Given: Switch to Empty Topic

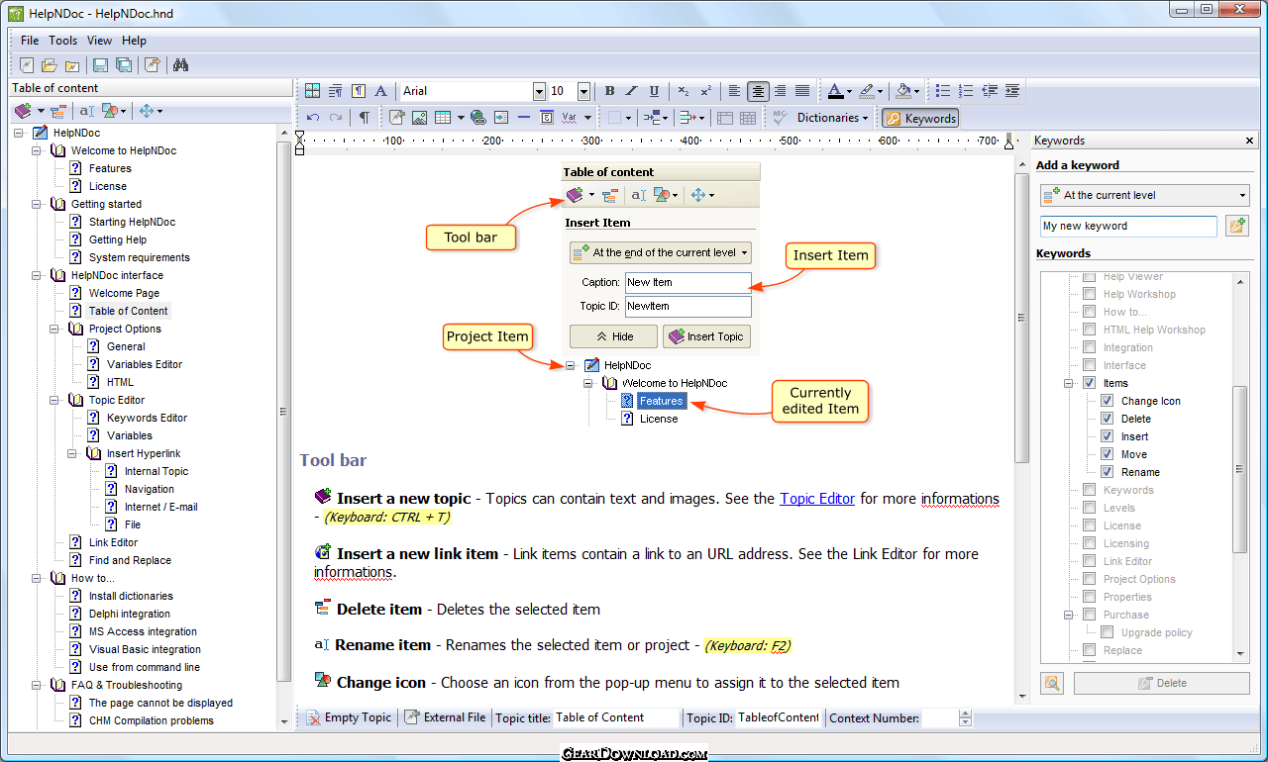Looking at the screenshot, I should point(348,717).
